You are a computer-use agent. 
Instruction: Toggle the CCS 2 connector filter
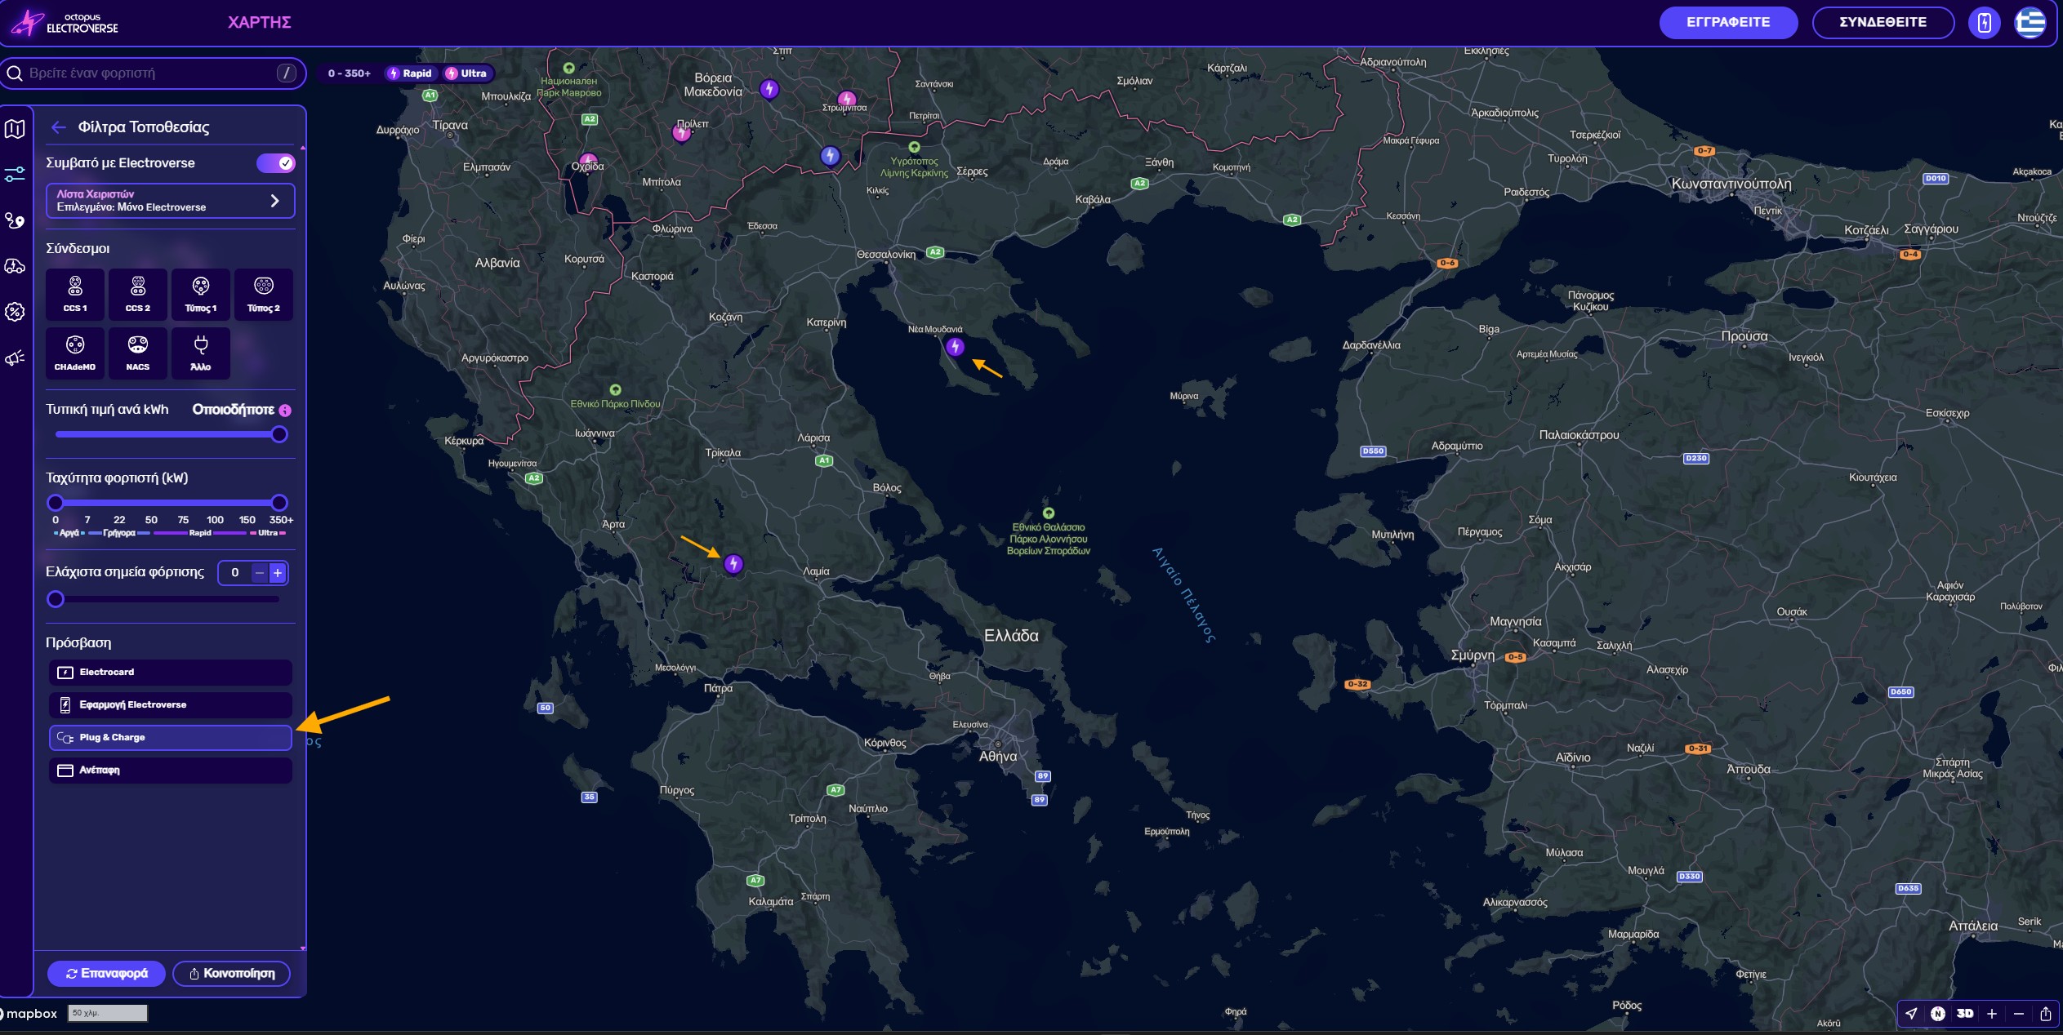138,295
